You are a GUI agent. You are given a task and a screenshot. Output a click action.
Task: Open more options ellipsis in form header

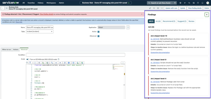162,8
